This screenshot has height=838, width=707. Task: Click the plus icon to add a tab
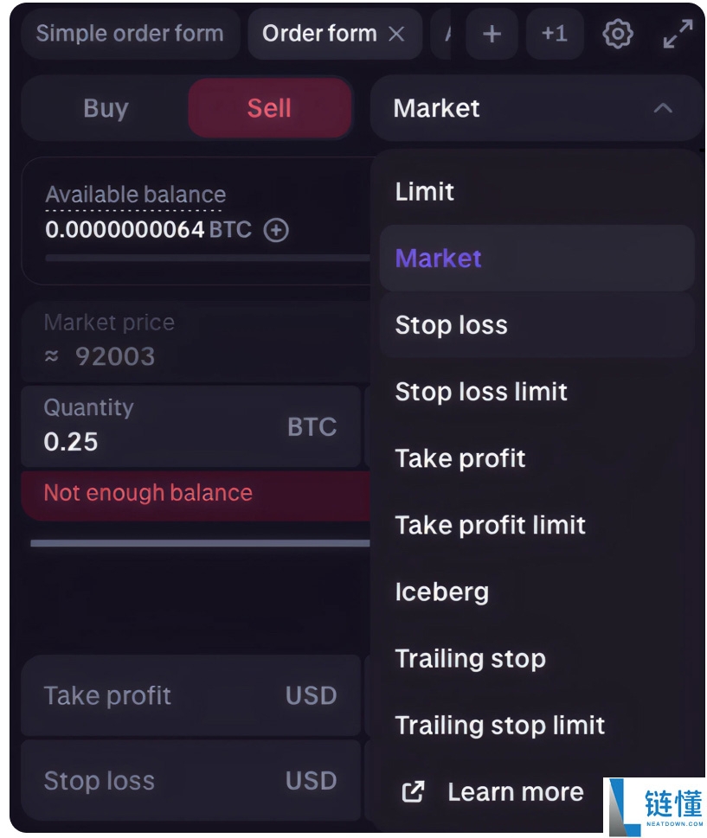[x=492, y=35]
